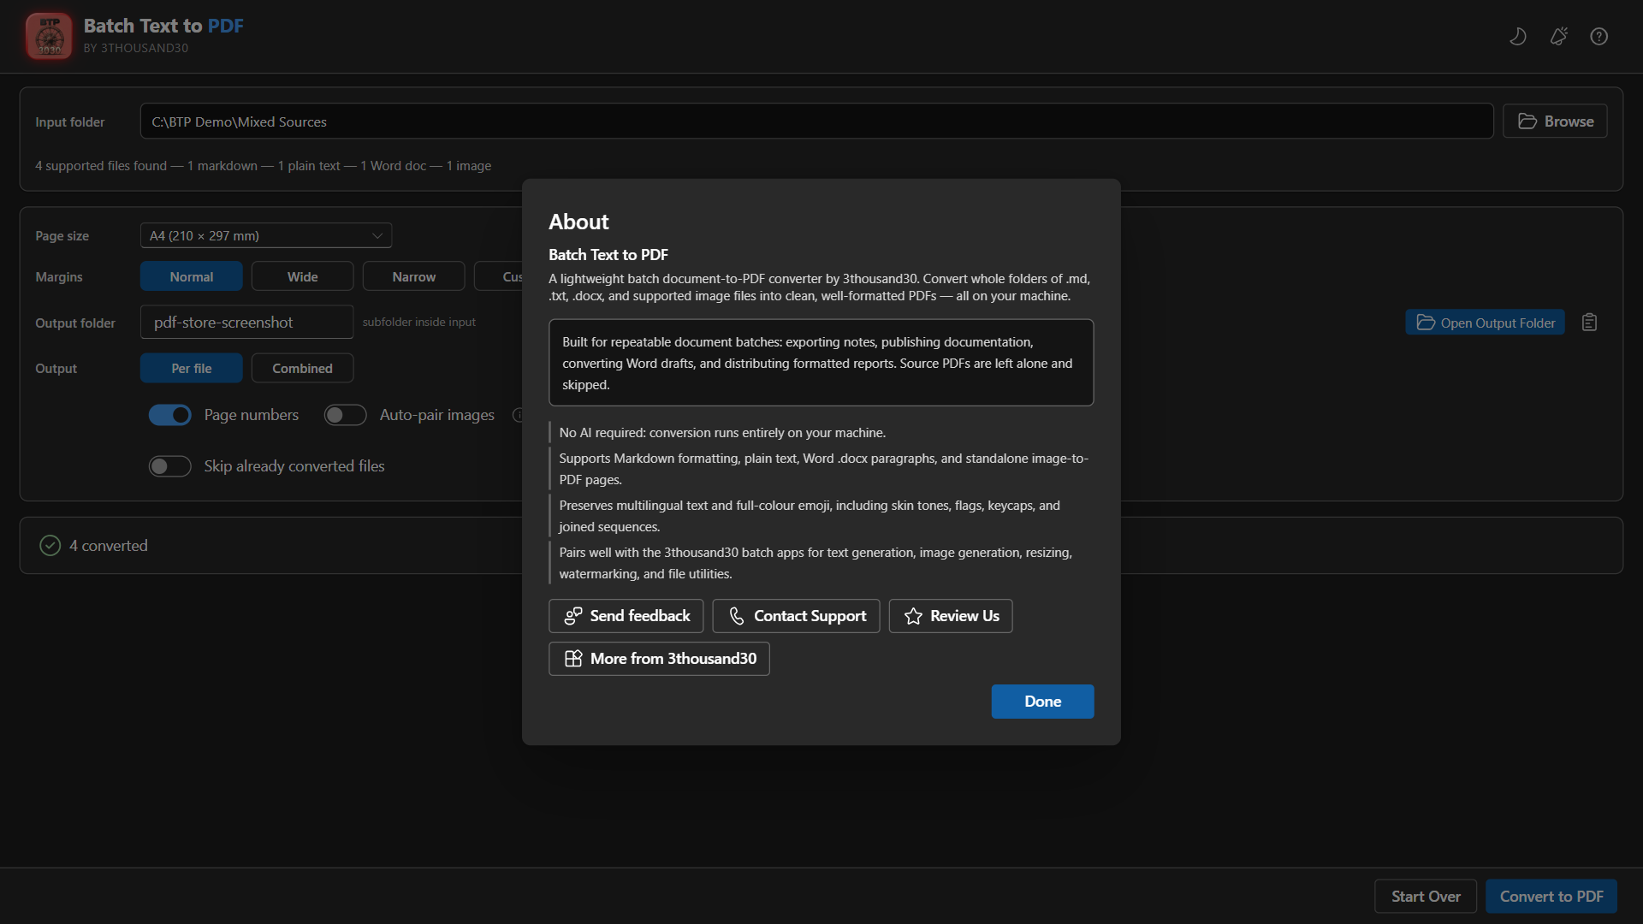Image resolution: width=1643 pixels, height=924 pixels.
Task: Click the info icon next to Auto-pair images
Action: tap(517, 415)
